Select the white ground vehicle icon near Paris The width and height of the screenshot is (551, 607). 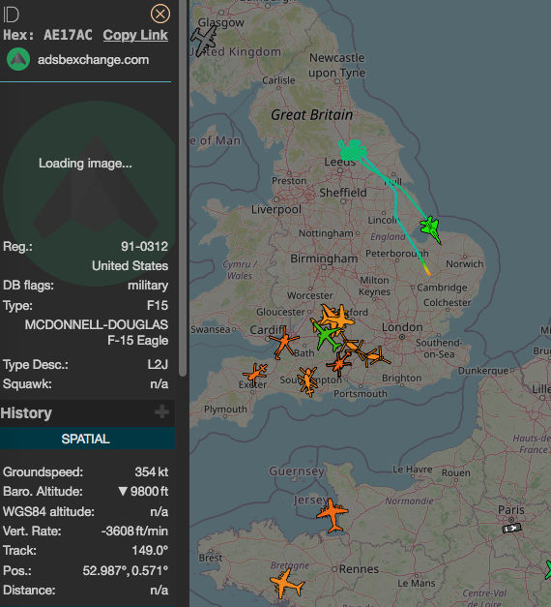(511, 528)
